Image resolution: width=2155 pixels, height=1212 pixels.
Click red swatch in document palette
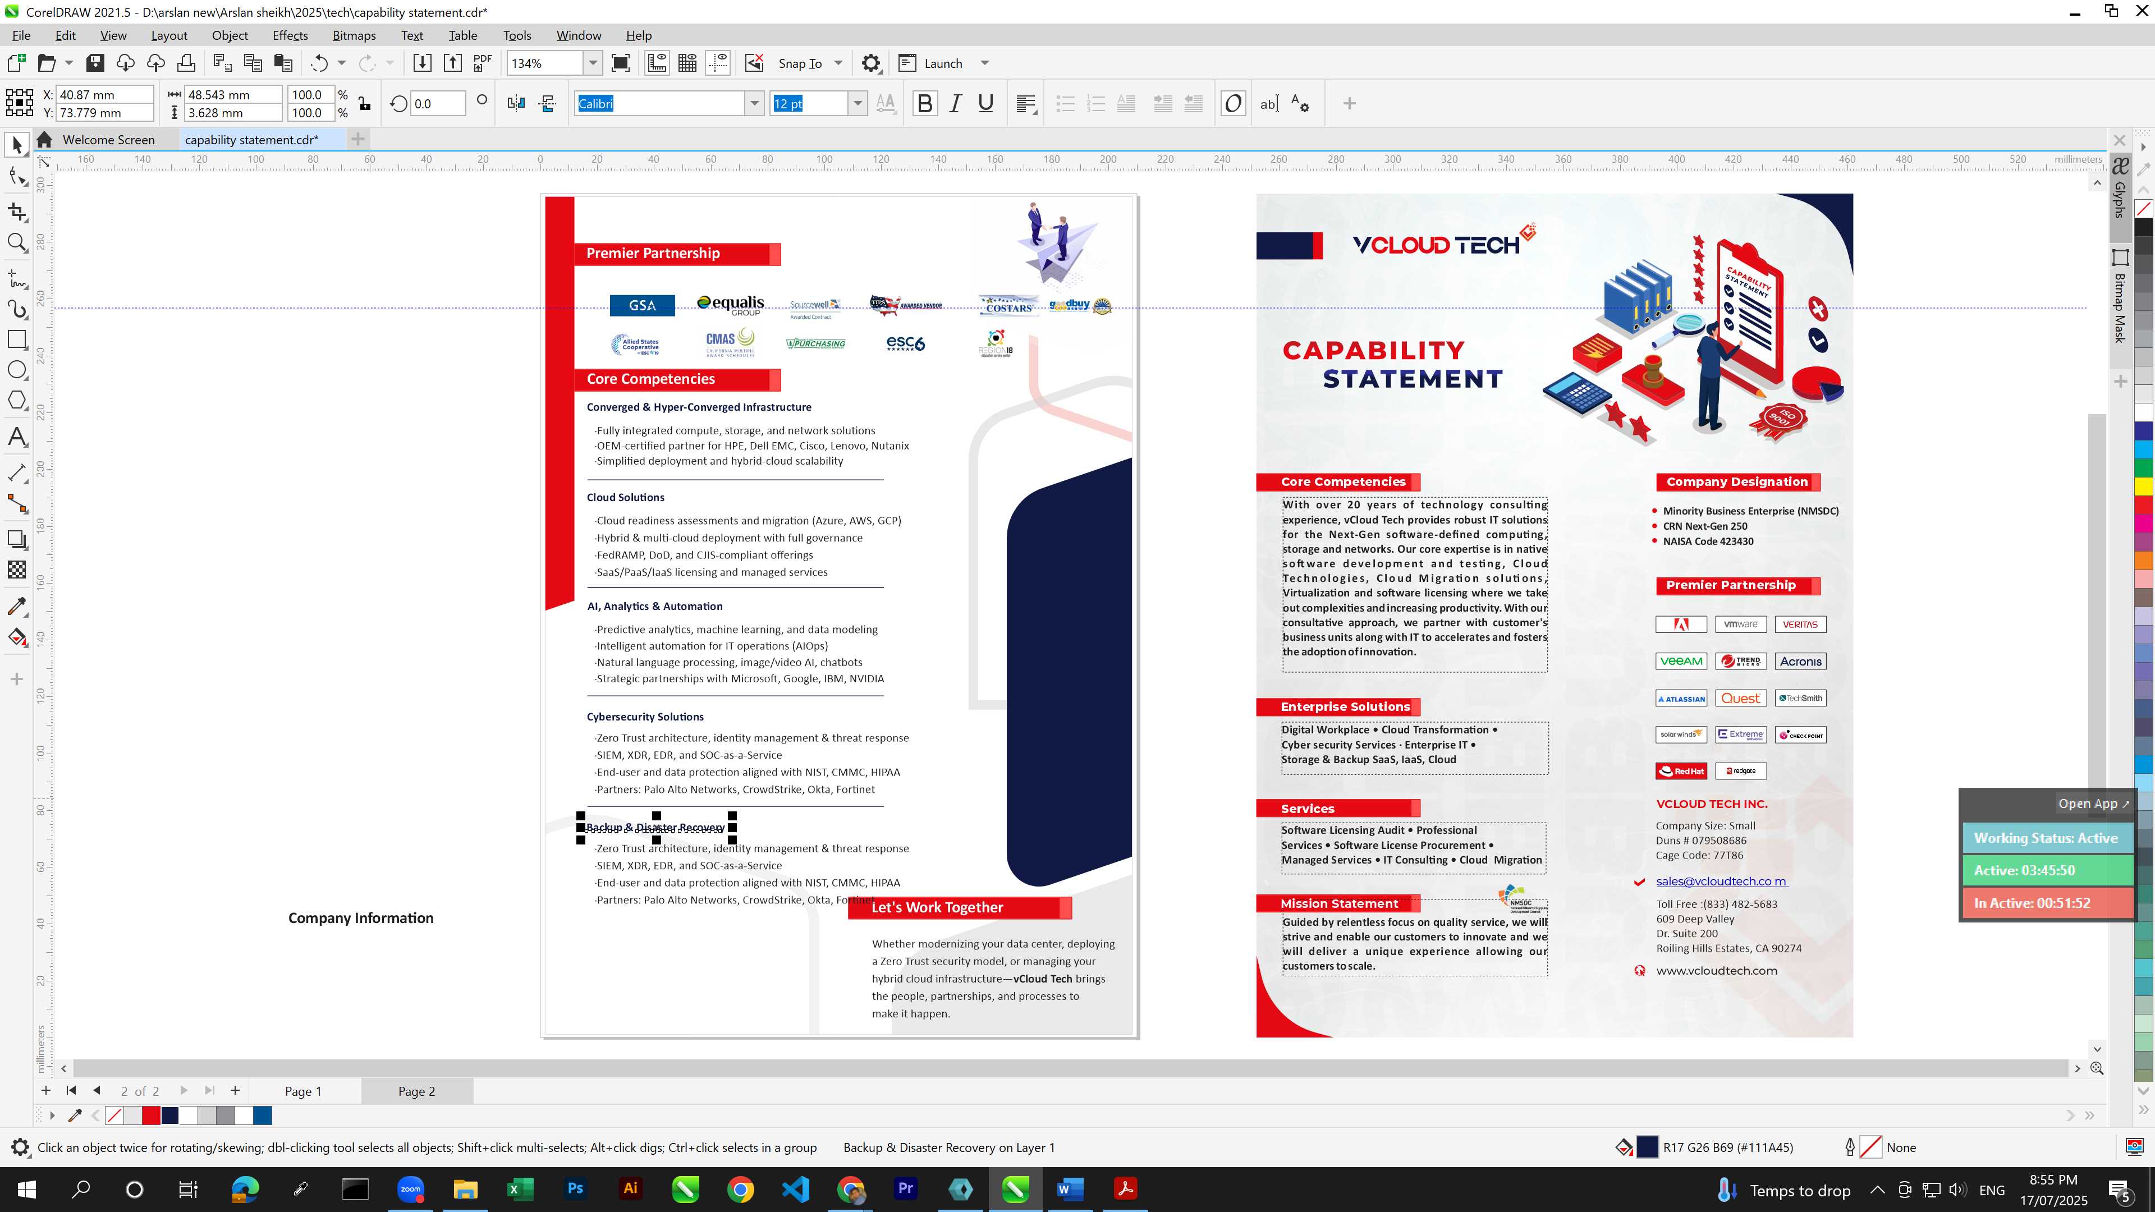click(x=152, y=1115)
